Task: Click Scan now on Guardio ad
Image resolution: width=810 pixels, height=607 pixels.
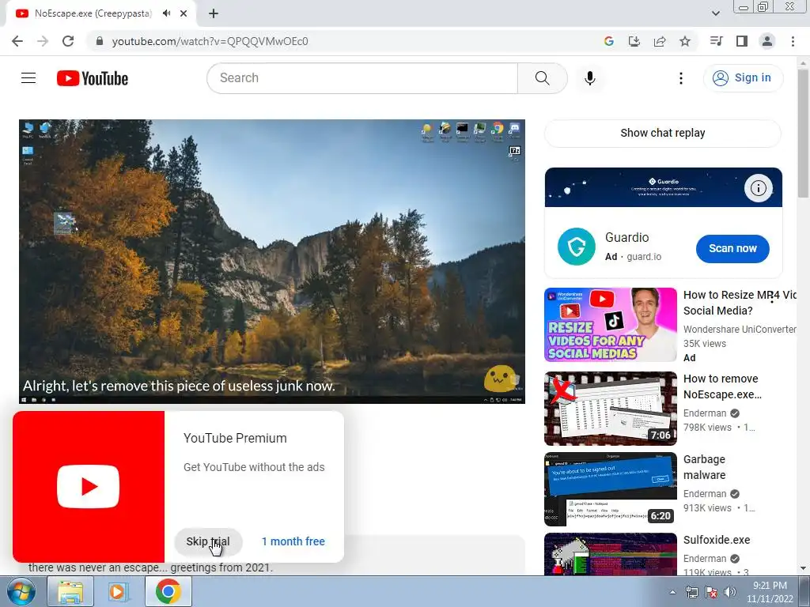Action: click(732, 248)
